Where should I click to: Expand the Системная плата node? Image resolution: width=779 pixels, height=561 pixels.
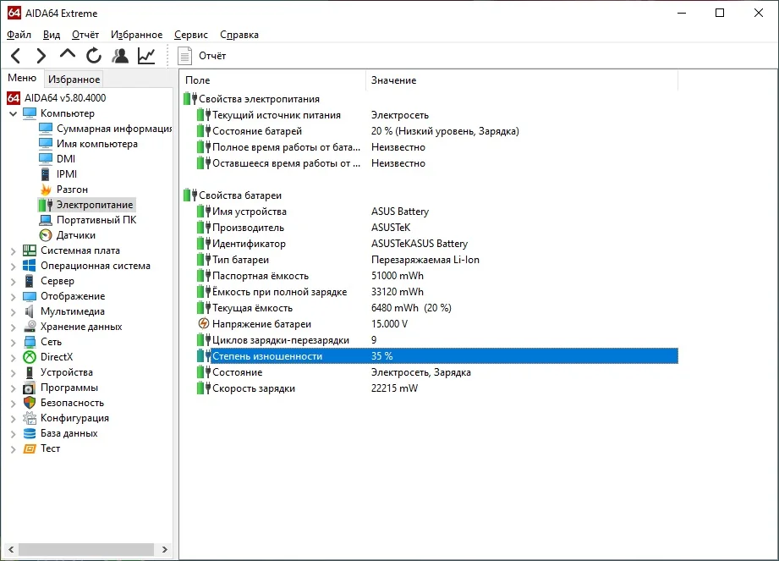point(13,251)
